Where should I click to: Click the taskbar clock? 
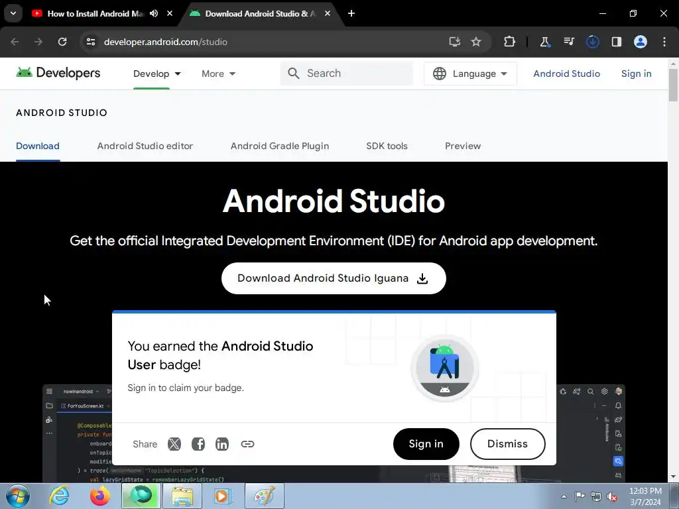point(645,496)
